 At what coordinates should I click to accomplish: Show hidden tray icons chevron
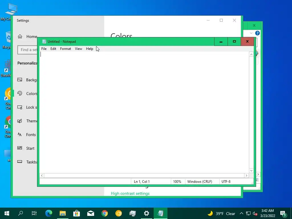[x=241, y=213]
